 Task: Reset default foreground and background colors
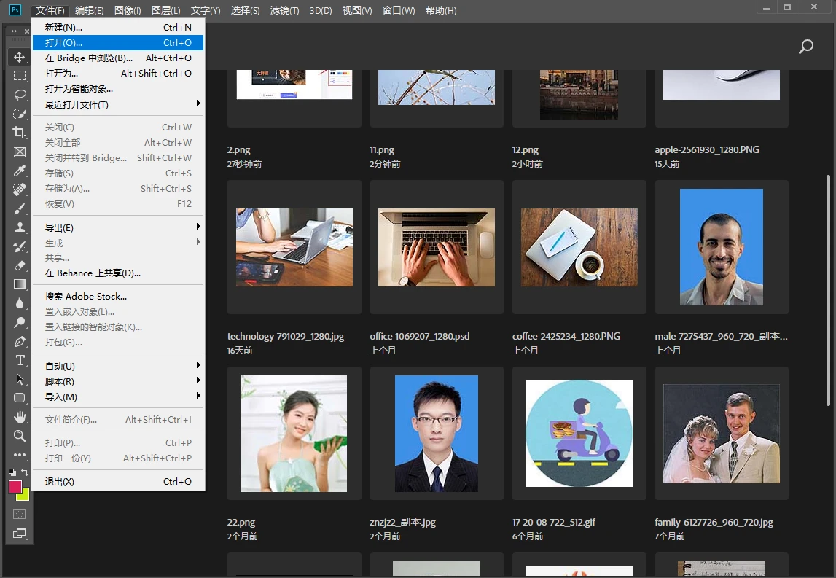pos(12,472)
